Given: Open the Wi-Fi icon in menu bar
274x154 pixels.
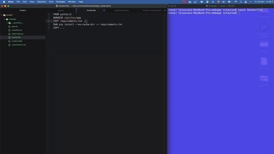Looking at the screenshot, I should [x=235, y=2].
